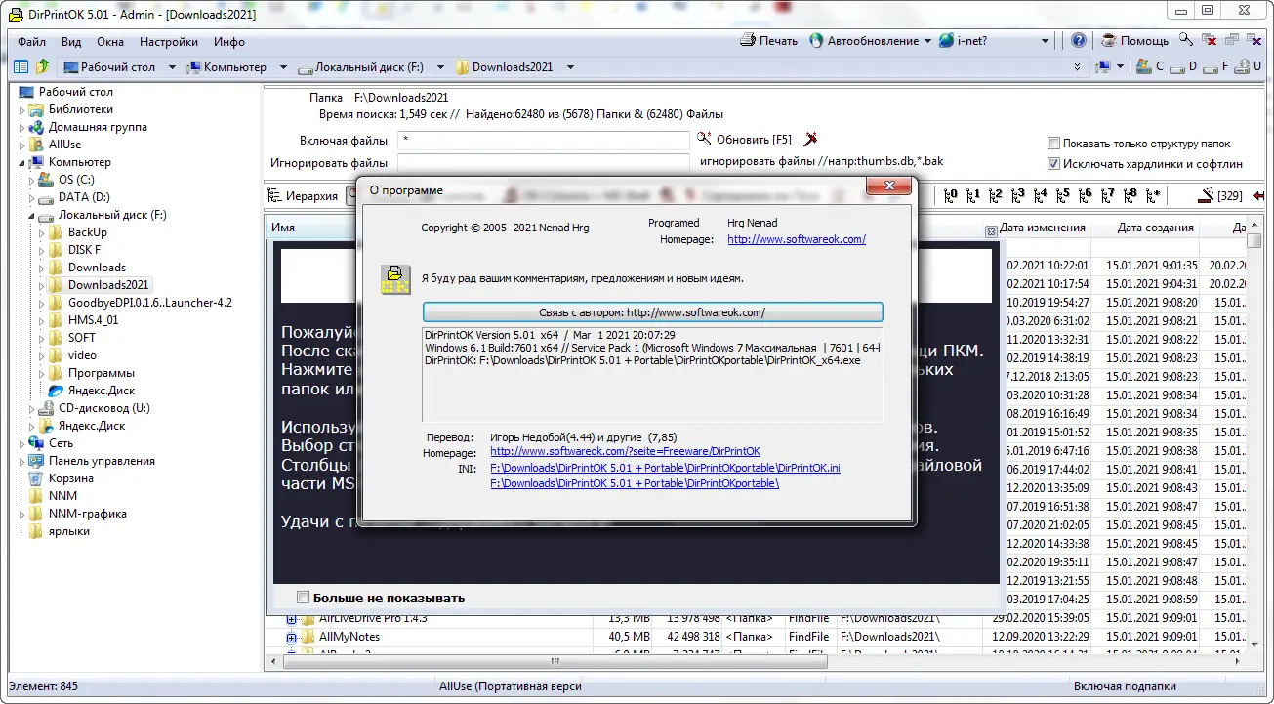Image resolution: width=1274 pixels, height=704 pixels.
Task: Expand tree to level 7 icon
Action: (1108, 195)
